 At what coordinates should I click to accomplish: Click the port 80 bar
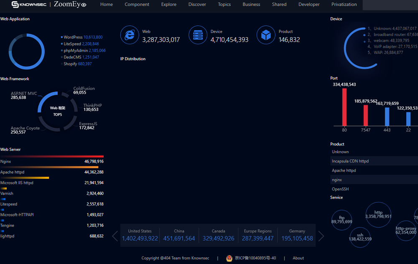click(x=344, y=107)
